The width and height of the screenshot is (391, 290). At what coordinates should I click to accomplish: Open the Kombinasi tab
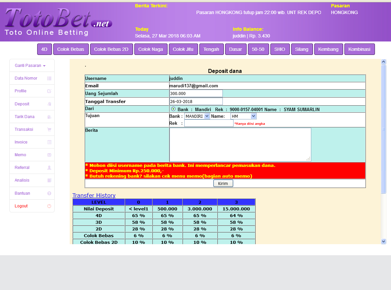[359, 49]
